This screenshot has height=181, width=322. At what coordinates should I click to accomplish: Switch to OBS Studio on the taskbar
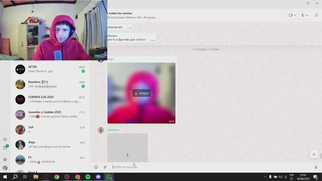[x=67, y=177]
